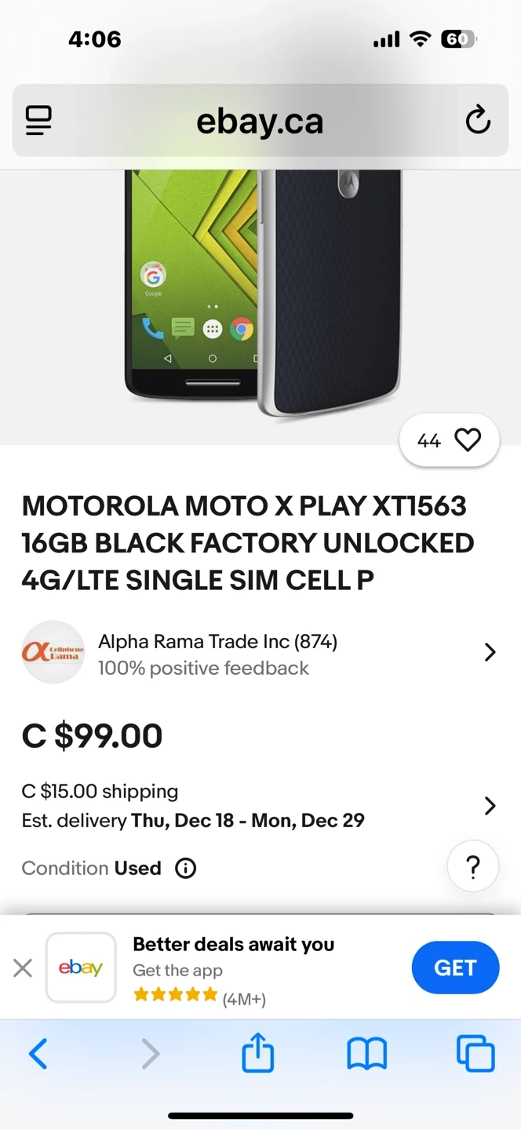Viewport: 521px width, 1130px height.
Task: Tap the ebay.ca address bar
Action: coord(259,122)
